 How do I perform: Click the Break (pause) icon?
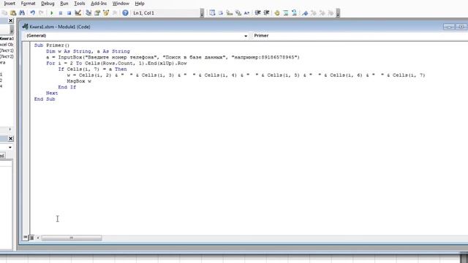pyautogui.click(x=61, y=13)
